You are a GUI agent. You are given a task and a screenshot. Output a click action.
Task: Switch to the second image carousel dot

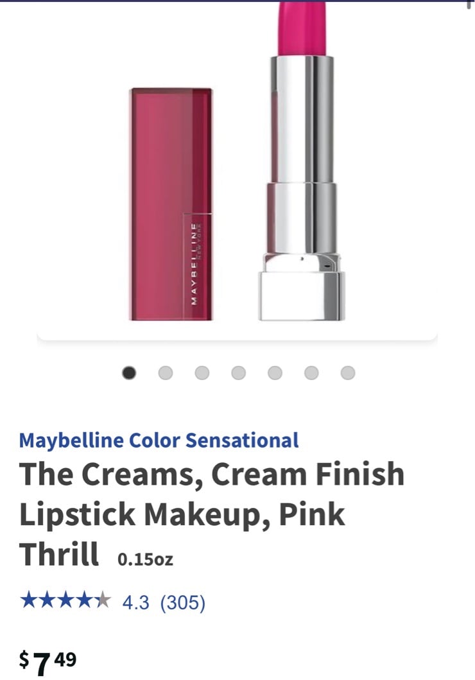pos(165,372)
